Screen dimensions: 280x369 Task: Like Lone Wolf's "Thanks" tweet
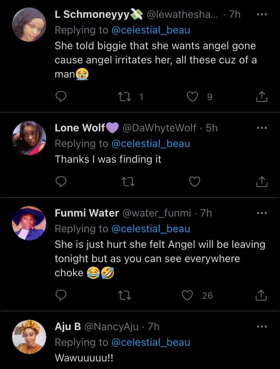point(195,182)
